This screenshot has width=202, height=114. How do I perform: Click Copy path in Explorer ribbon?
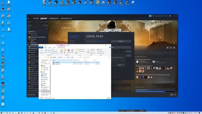(x=54, y=51)
